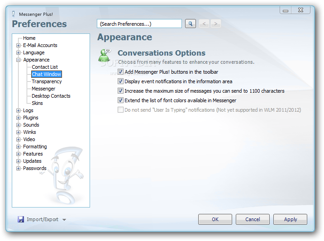
Task: Open Messenger under Appearance
Action: tap(43, 89)
